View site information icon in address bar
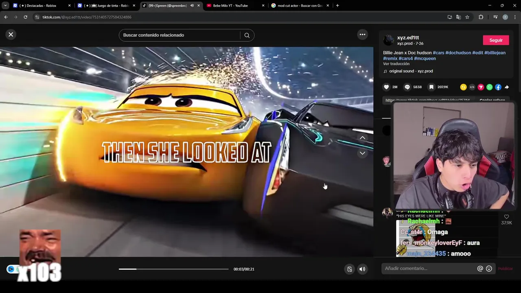521x293 pixels. (x=37, y=17)
